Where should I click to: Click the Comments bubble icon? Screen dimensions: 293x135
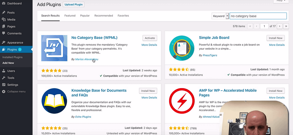(x=4, y=33)
